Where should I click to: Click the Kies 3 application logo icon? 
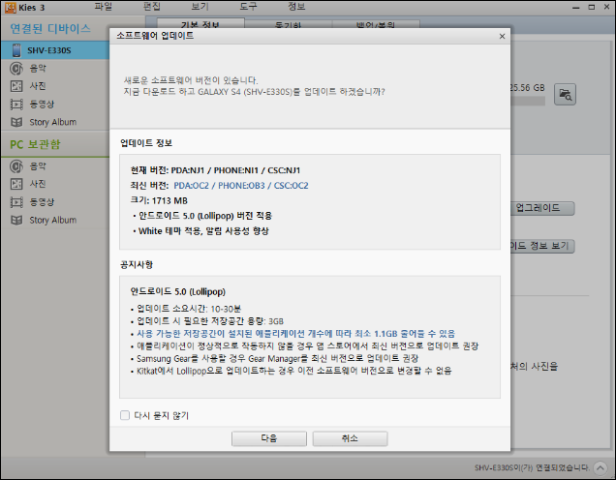point(10,8)
